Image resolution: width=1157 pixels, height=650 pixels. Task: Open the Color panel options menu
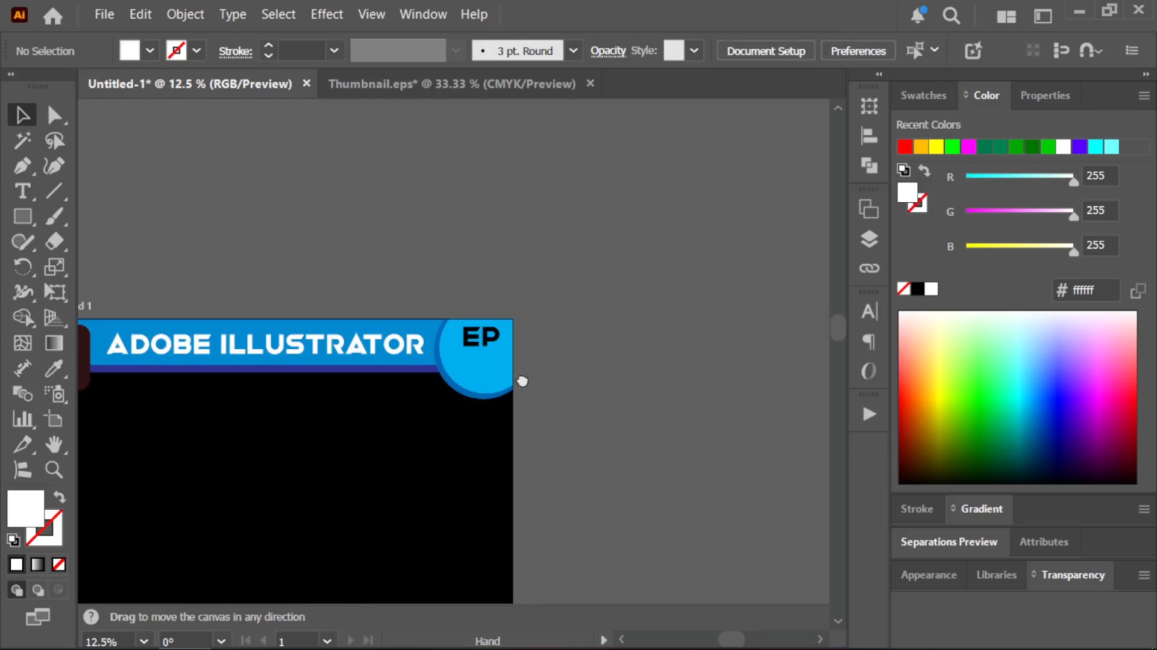coord(1144,96)
